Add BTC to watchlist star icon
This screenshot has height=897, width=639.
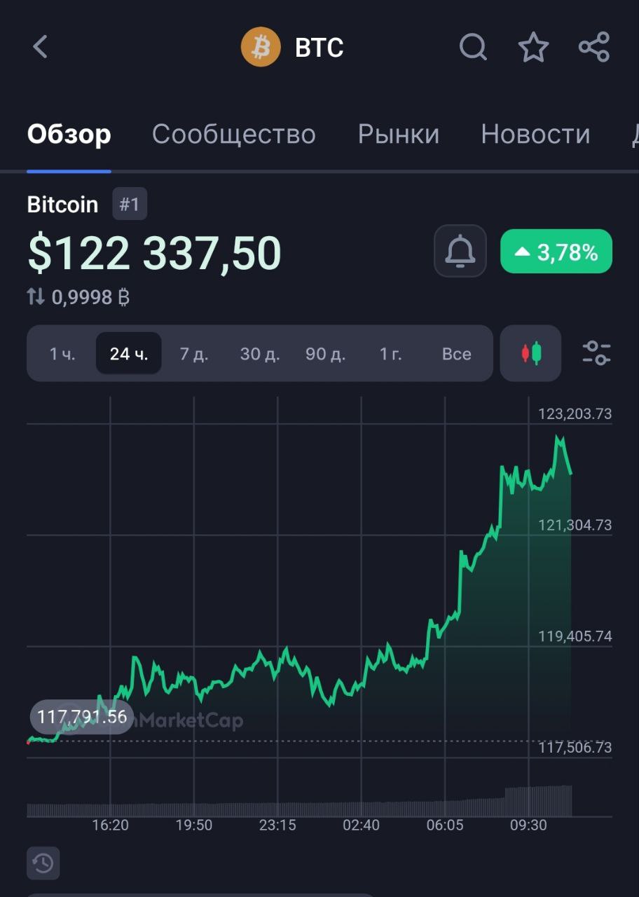tap(533, 48)
